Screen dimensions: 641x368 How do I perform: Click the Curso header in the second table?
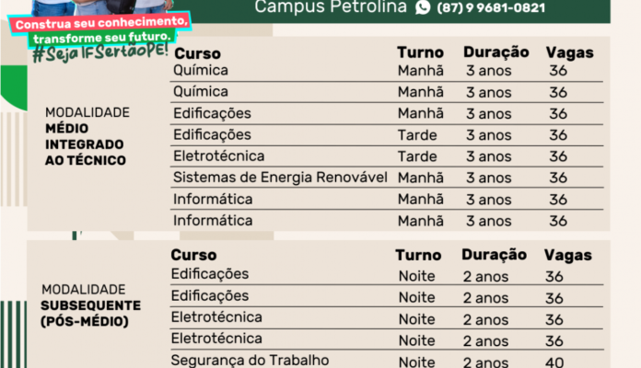[x=193, y=255]
